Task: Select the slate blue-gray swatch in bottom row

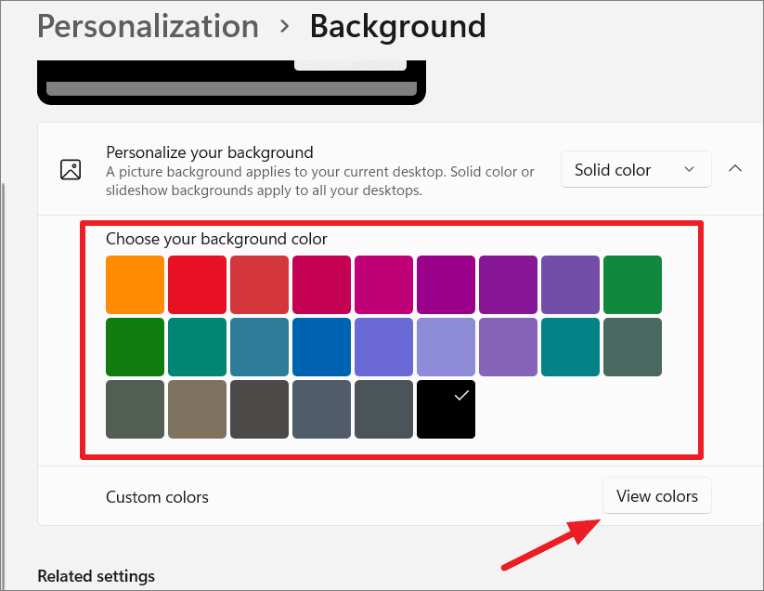Action: pyautogui.click(x=321, y=409)
